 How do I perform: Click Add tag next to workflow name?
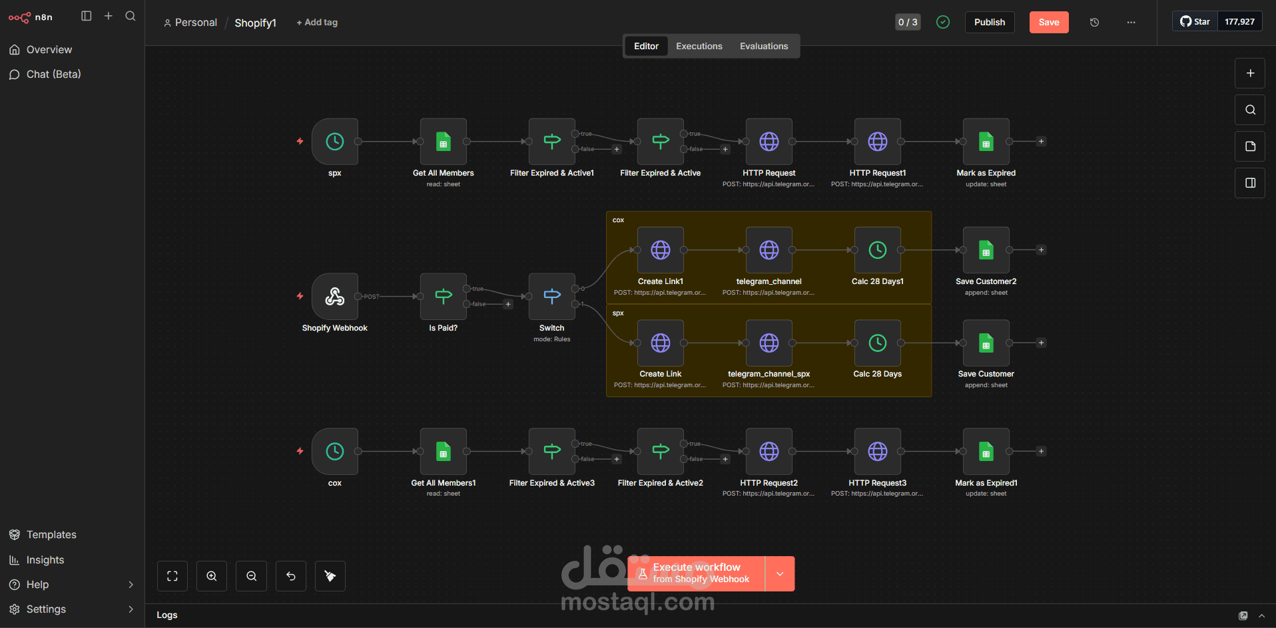(x=317, y=23)
